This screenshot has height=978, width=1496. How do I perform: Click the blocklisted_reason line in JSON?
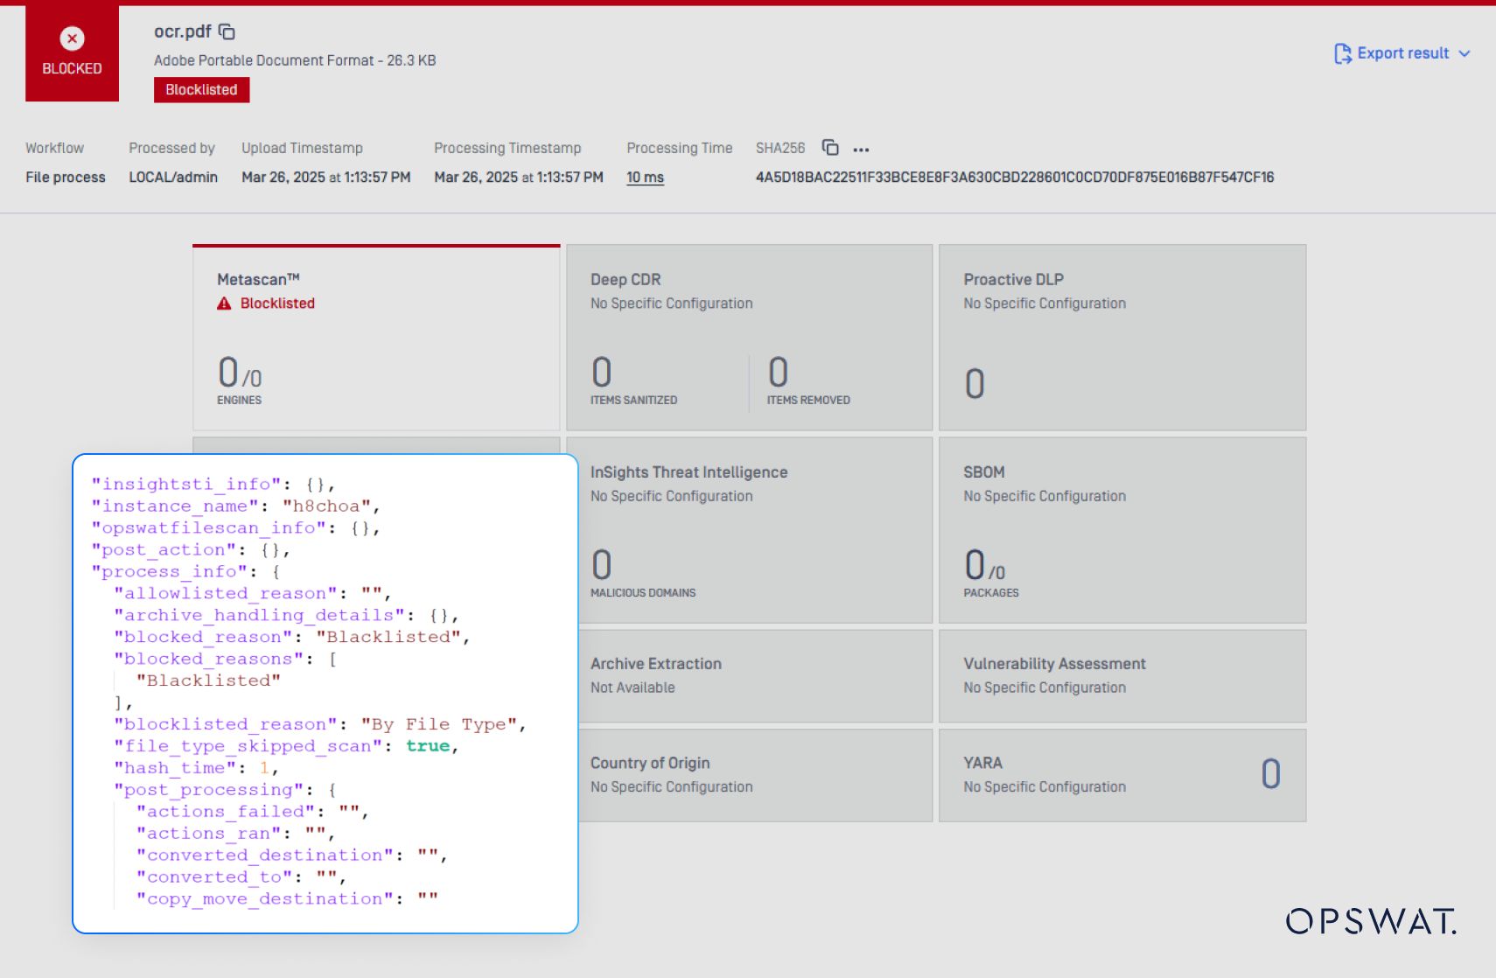tap(319, 724)
